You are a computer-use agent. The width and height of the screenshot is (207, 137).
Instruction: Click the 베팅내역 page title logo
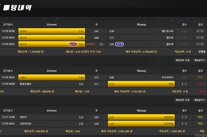17,8
